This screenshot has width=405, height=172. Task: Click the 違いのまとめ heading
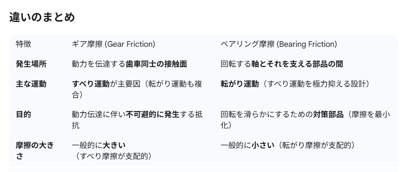pos(42,19)
